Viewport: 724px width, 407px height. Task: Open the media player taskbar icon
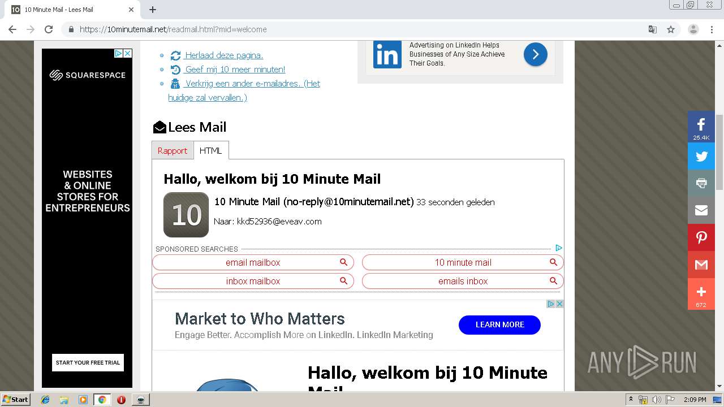(x=83, y=400)
